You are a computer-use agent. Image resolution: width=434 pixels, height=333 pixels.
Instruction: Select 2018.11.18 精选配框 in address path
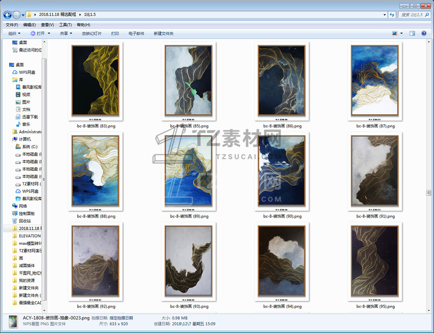(57, 15)
